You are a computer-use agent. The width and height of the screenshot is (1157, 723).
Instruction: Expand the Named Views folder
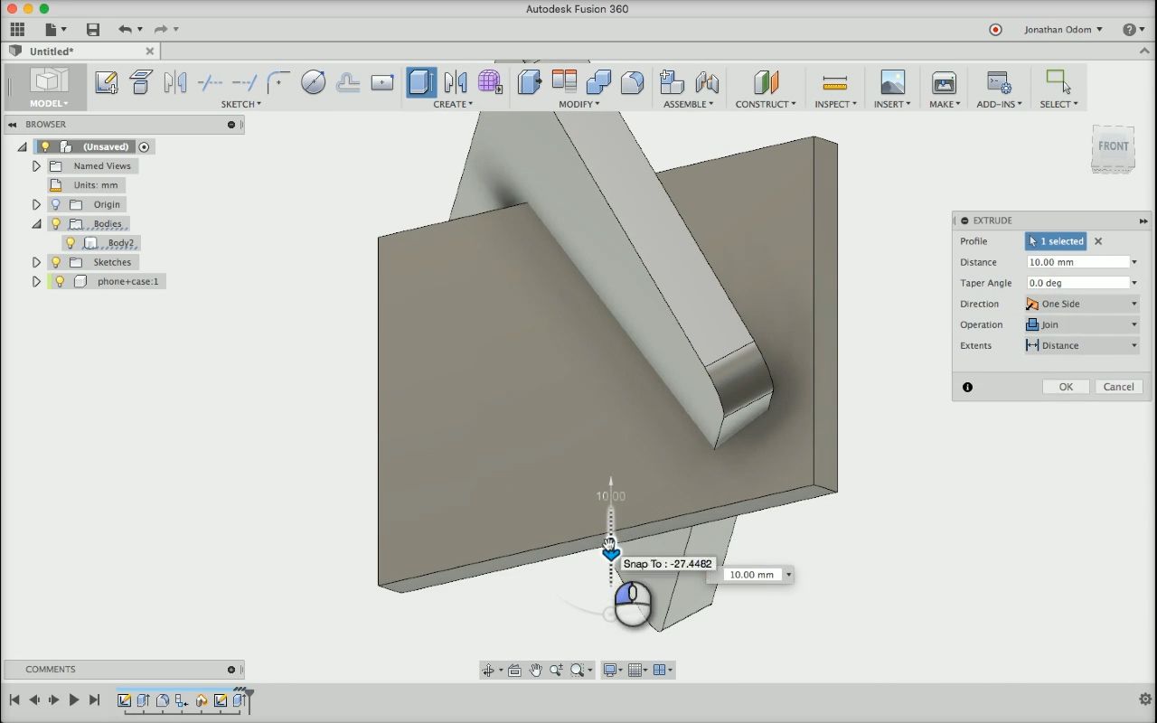coord(36,166)
